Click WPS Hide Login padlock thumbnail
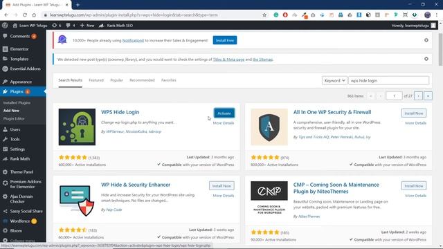This screenshot has height=249, width=443. click(x=77, y=127)
